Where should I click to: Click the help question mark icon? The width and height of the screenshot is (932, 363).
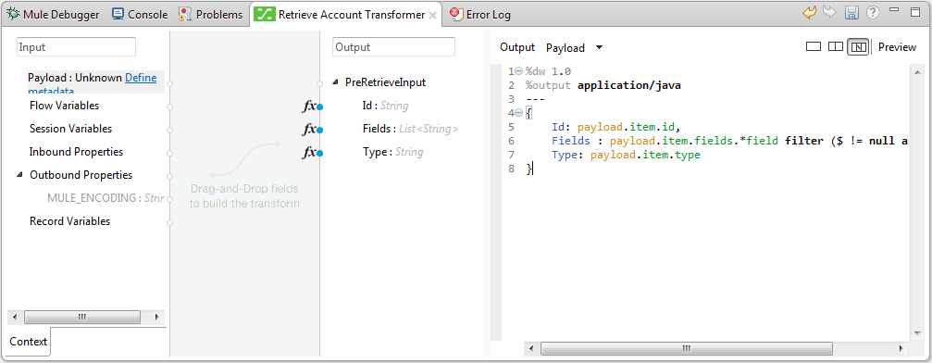click(x=873, y=12)
